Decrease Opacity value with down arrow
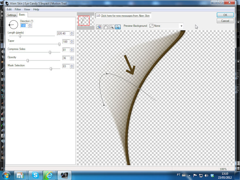 point(72,59)
